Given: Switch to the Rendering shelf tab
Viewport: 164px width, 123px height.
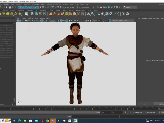Looking at the screenshot, I should tap(30, 11).
